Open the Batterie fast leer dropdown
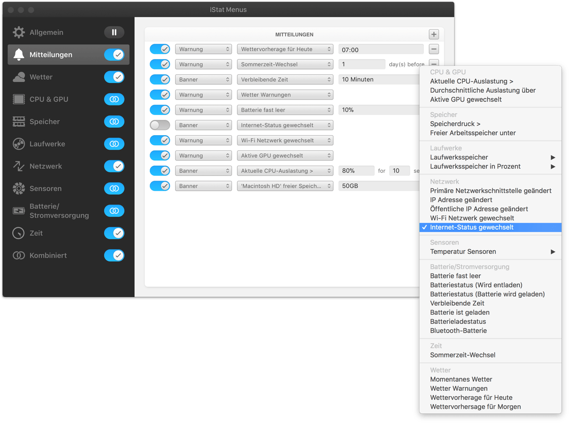This screenshot has height=423, width=569. pos(285,110)
